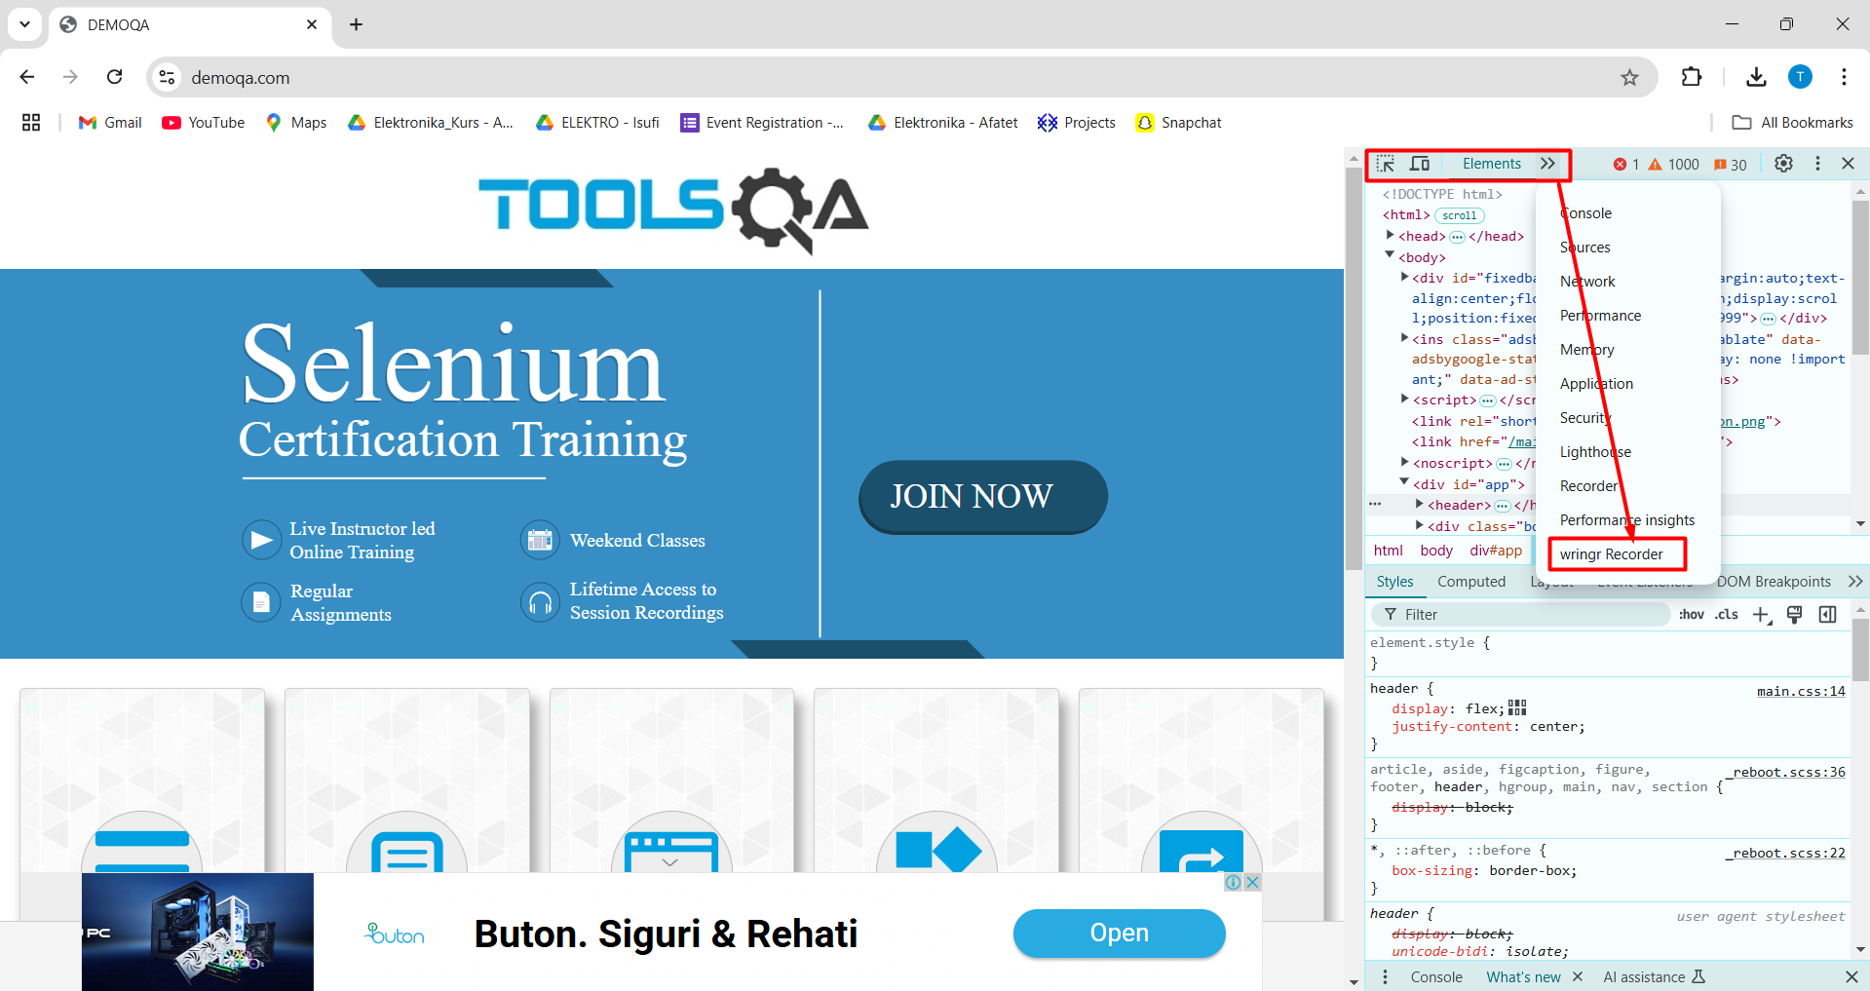
Task: Choose Recorder from the overflow menu
Action: tap(1588, 486)
